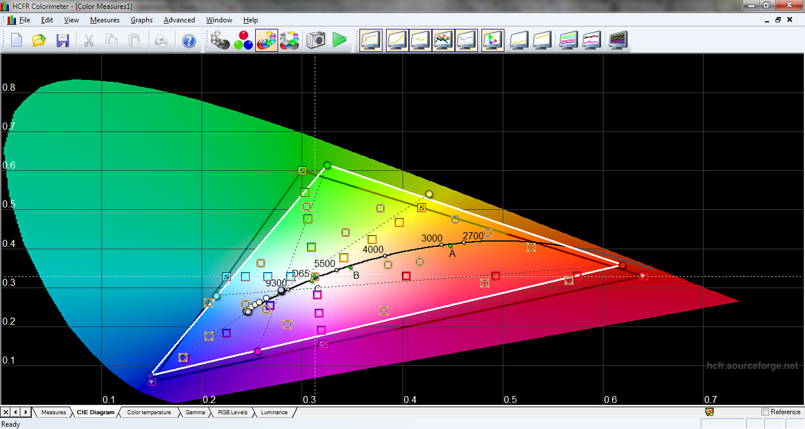Enable the Reference checkbox
The image size is (805, 429).
pos(766,412)
